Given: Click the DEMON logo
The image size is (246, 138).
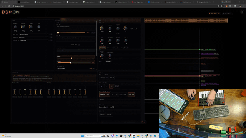Looking at the screenshot, I should pos(11,12).
